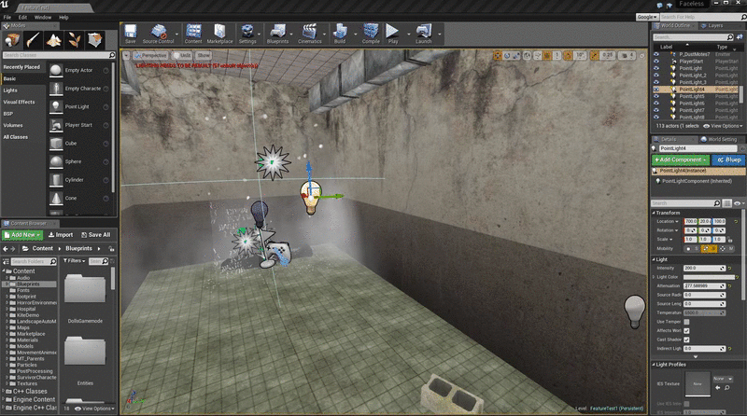Select the Geometry Editing mode icon
Image resolution: width=747 pixels, height=416 pixels.
coord(95,40)
